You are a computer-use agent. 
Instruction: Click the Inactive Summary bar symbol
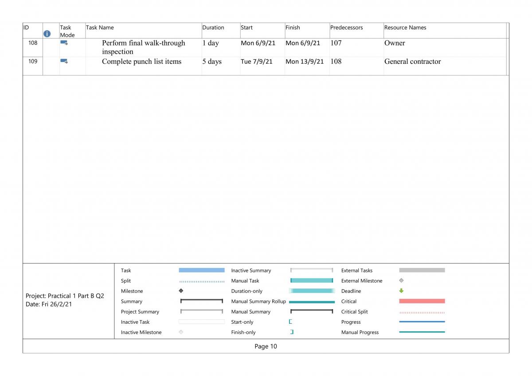tap(312, 270)
